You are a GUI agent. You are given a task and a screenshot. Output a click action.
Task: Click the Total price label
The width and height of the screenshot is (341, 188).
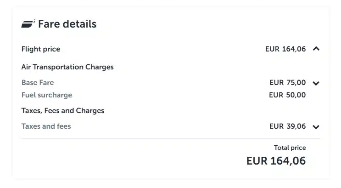point(290,148)
